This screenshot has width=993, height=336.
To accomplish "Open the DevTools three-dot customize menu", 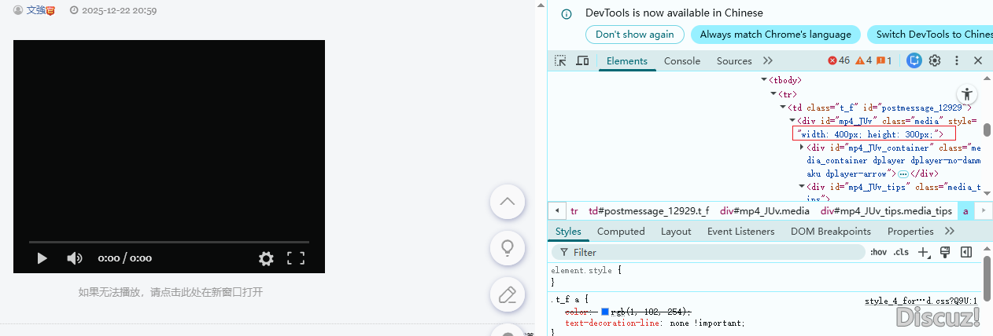I will tap(957, 60).
